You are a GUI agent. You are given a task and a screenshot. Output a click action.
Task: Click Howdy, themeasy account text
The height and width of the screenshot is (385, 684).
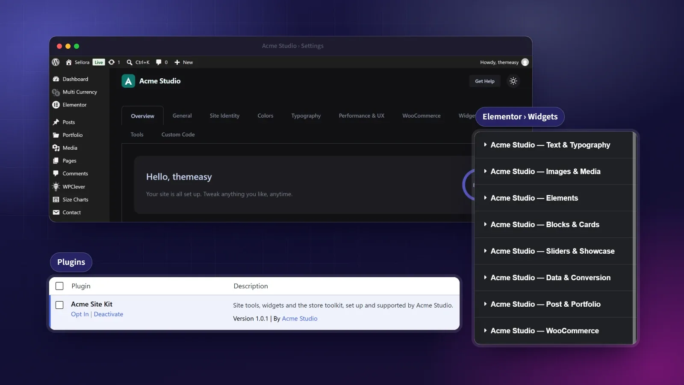click(x=499, y=62)
